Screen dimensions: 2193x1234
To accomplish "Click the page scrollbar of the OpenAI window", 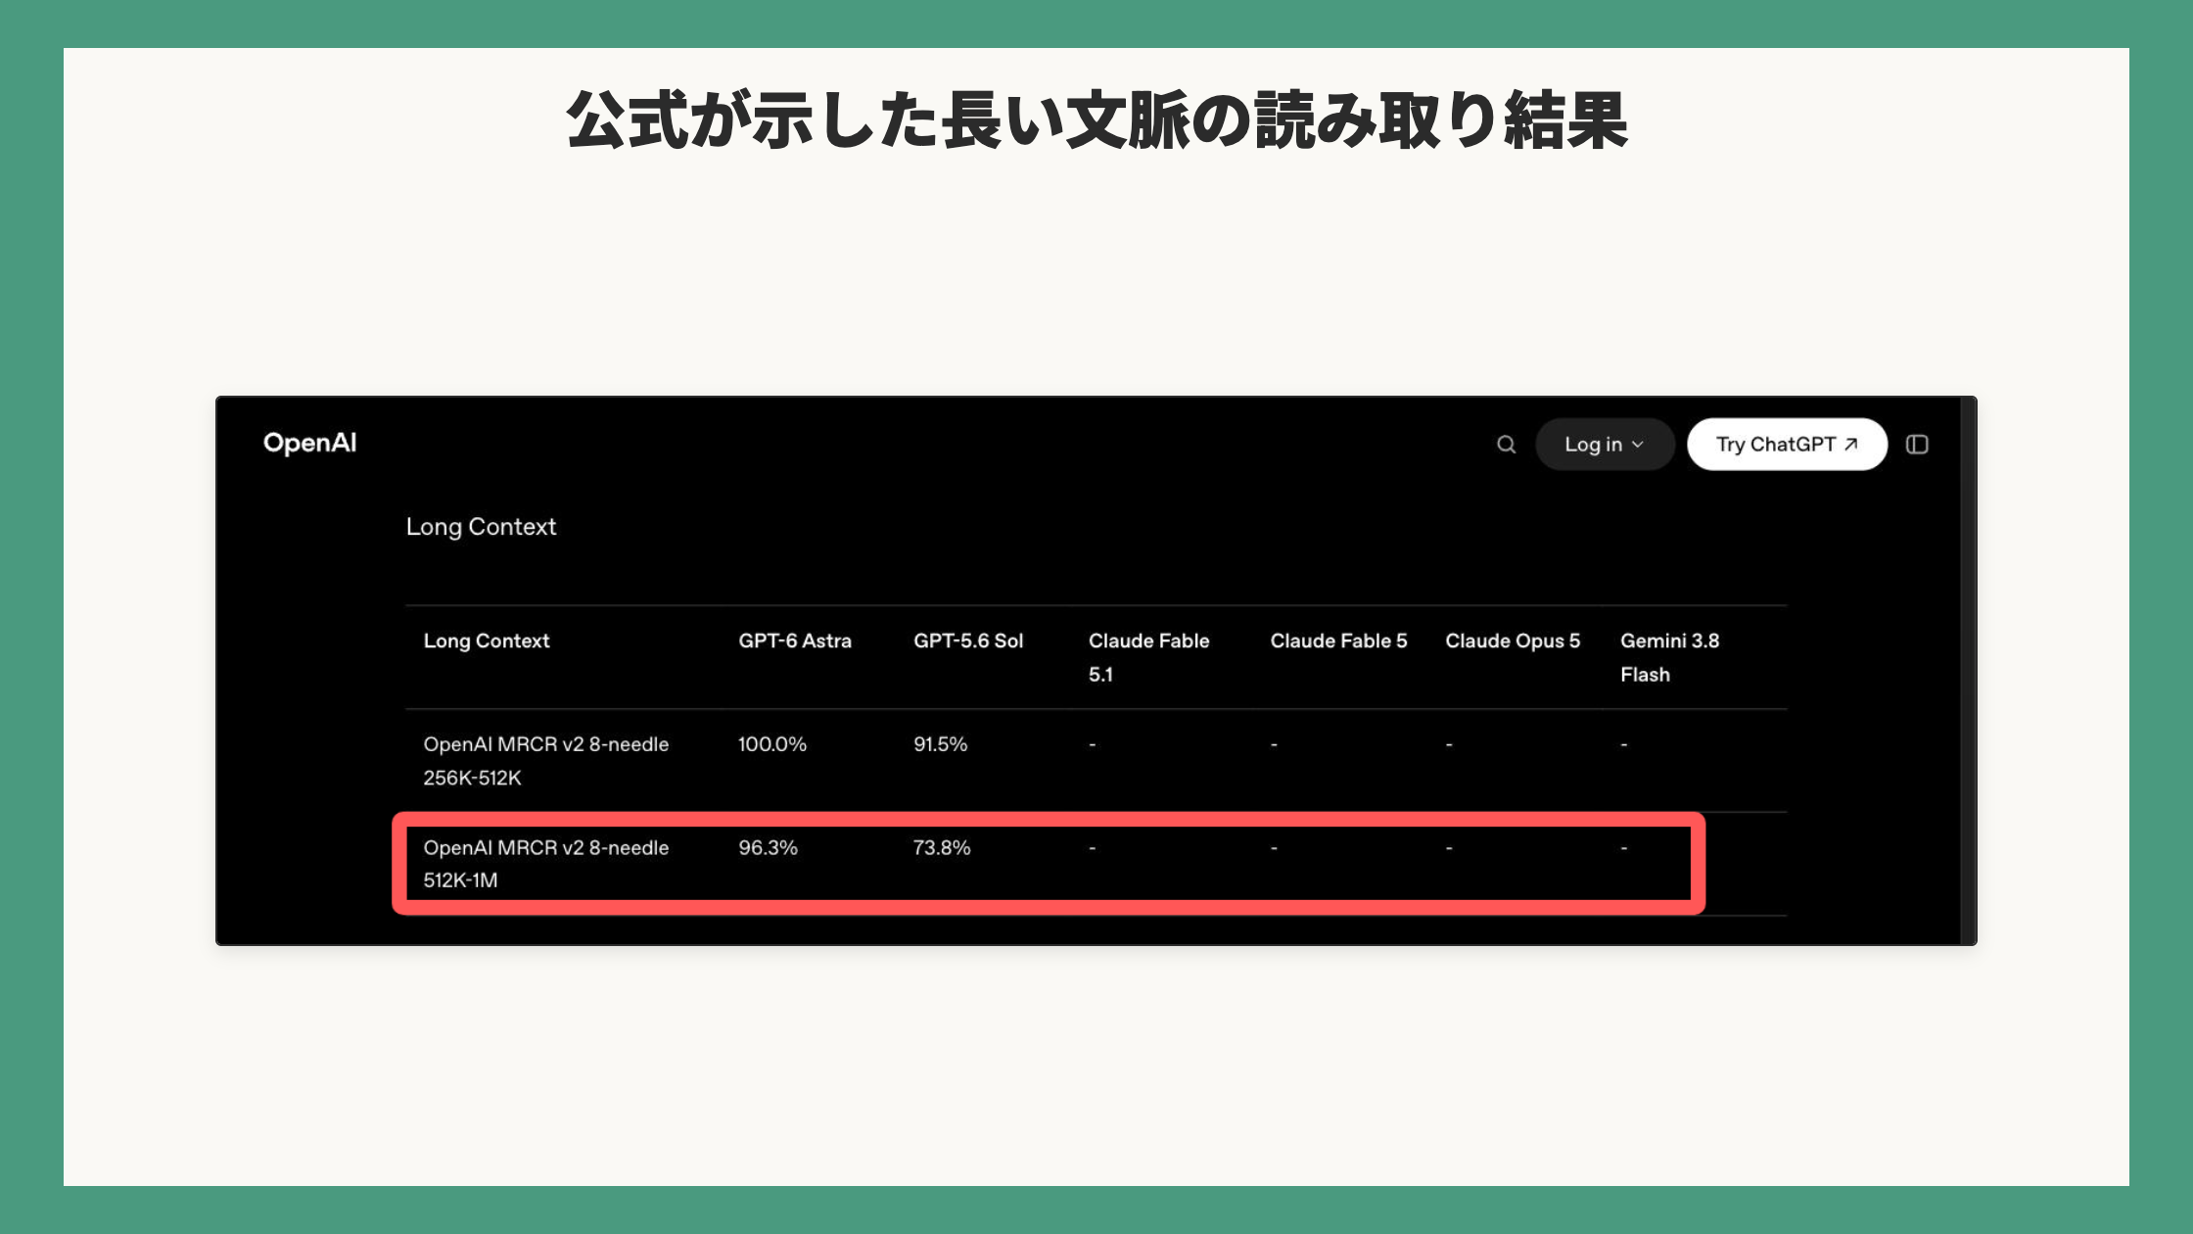I will (x=1968, y=671).
